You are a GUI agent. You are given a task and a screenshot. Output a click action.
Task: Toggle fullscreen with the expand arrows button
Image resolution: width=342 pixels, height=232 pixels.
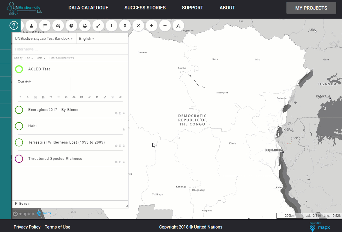(98, 26)
